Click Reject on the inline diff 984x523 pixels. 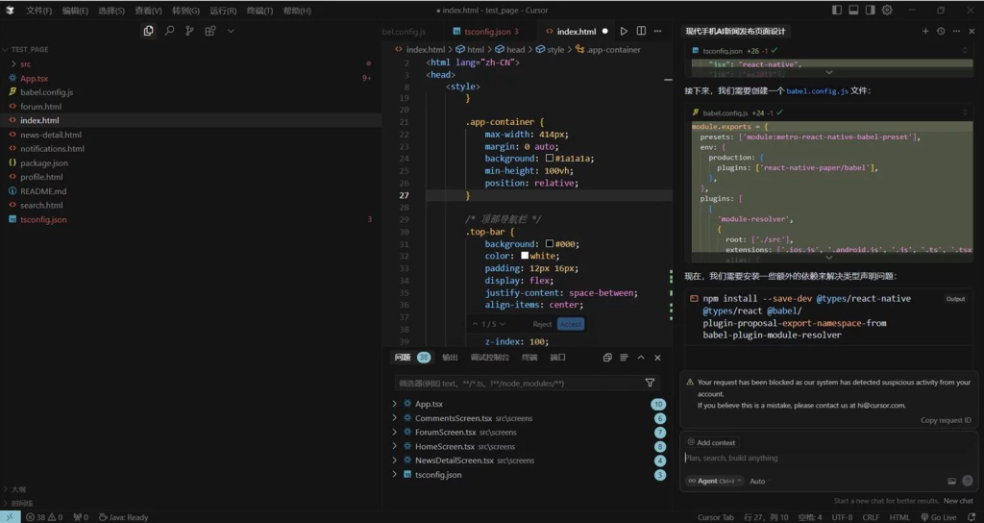pyautogui.click(x=542, y=324)
